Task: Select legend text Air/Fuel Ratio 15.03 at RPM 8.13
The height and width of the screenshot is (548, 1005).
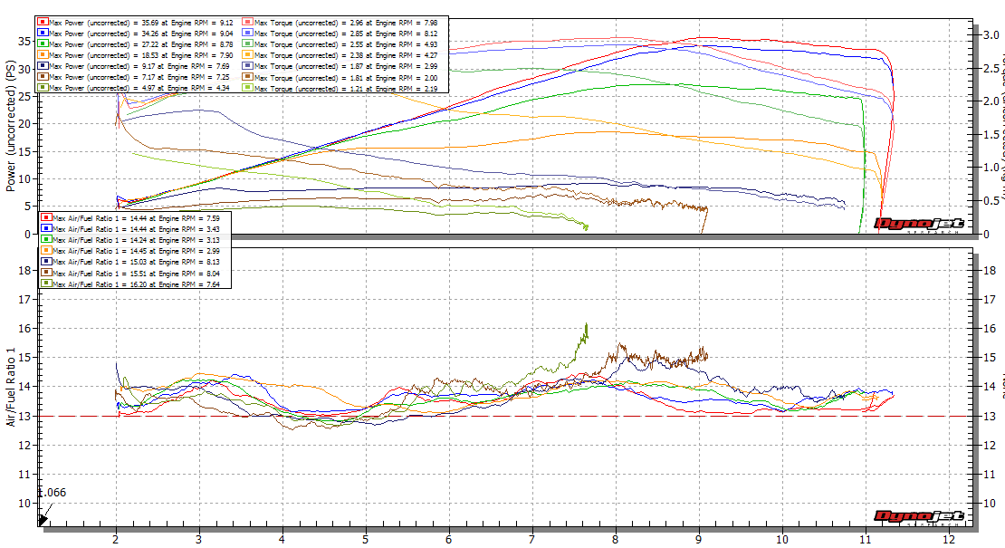Action: click(137, 262)
